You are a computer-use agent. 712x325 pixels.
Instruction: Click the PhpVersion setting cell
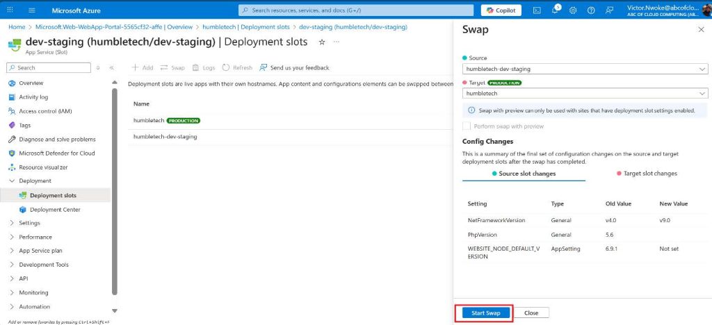pyautogui.click(x=483, y=235)
